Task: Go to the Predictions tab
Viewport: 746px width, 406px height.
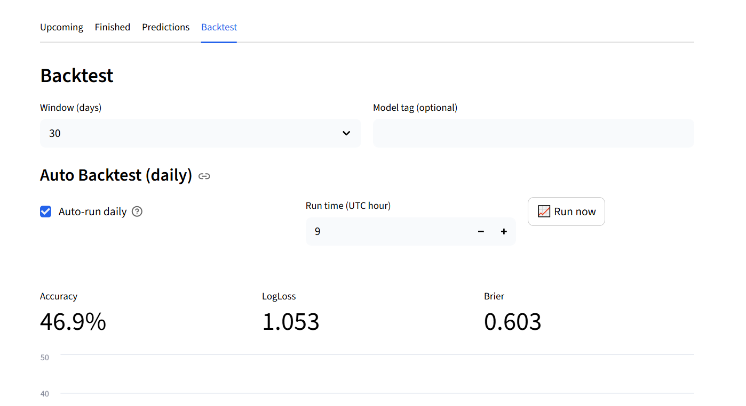Action: (165, 27)
